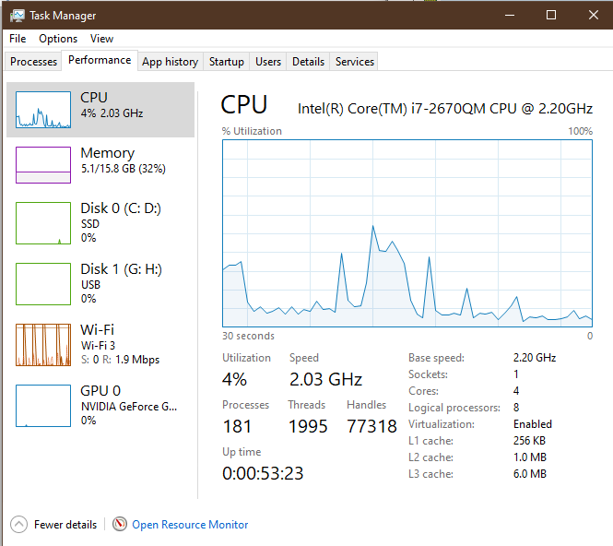
Task: Expand the View menu
Action: coord(101,39)
